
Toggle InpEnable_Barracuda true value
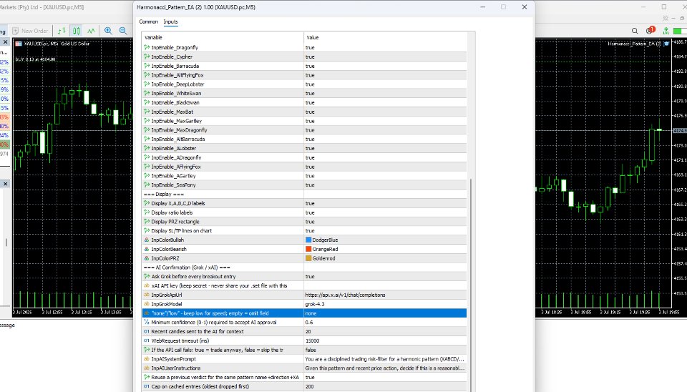pyautogui.click(x=385, y=66)
